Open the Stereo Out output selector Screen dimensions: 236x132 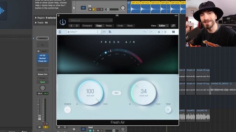[42, 74]
